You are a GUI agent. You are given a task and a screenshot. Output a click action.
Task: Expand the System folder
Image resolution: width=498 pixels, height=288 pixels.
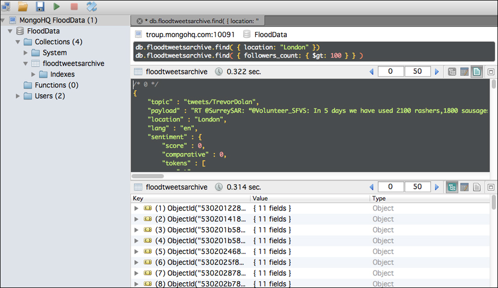(x=26, y=53)
